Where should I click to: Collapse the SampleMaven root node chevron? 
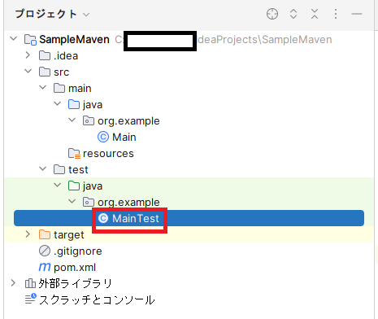[14, 38]
